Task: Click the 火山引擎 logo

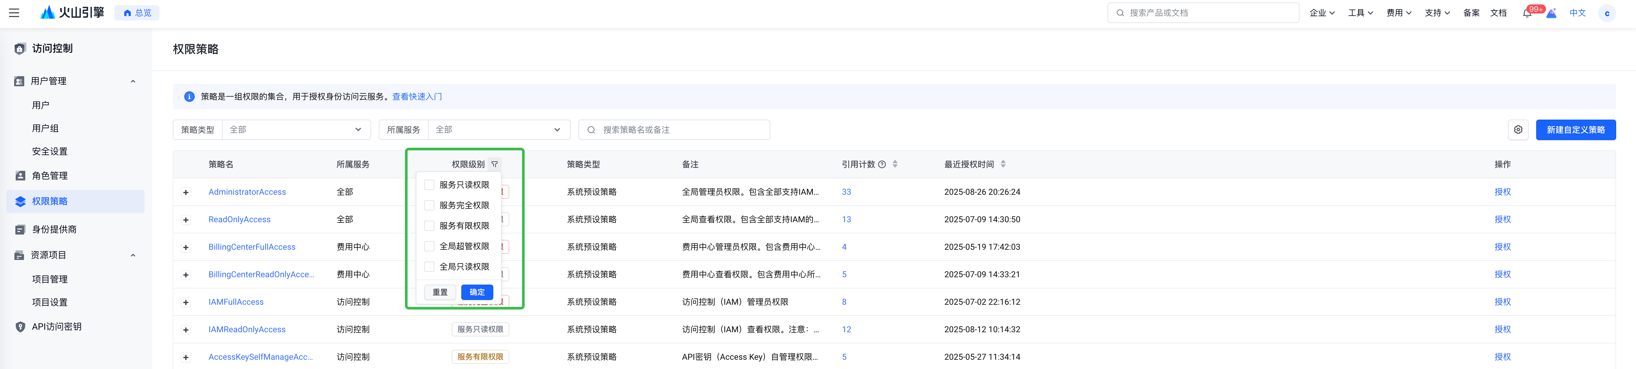Action: coord(72,13)
